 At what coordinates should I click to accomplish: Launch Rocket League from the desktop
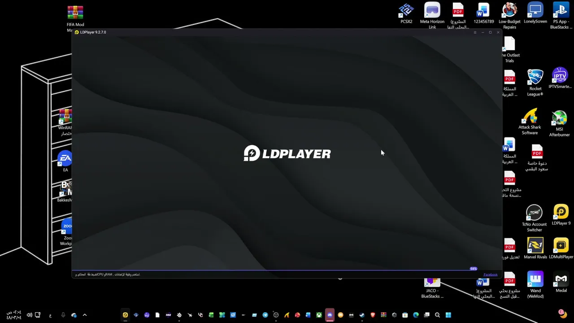[535, 83]
